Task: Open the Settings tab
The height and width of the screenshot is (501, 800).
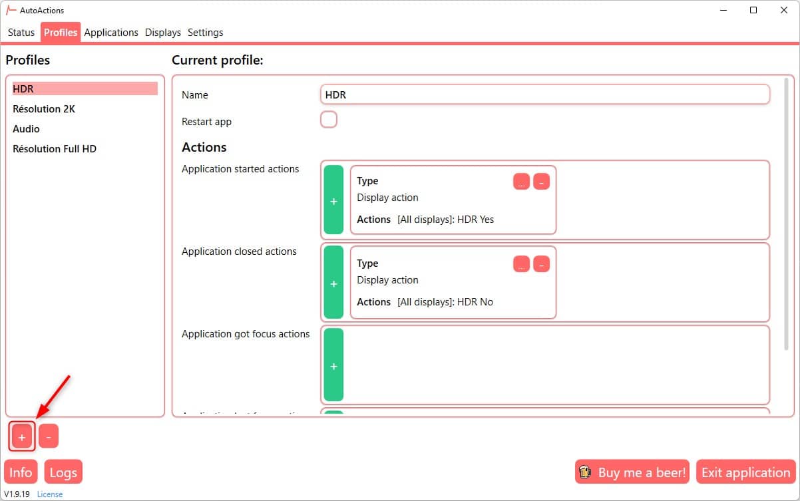Action: [x=206, y=33]
